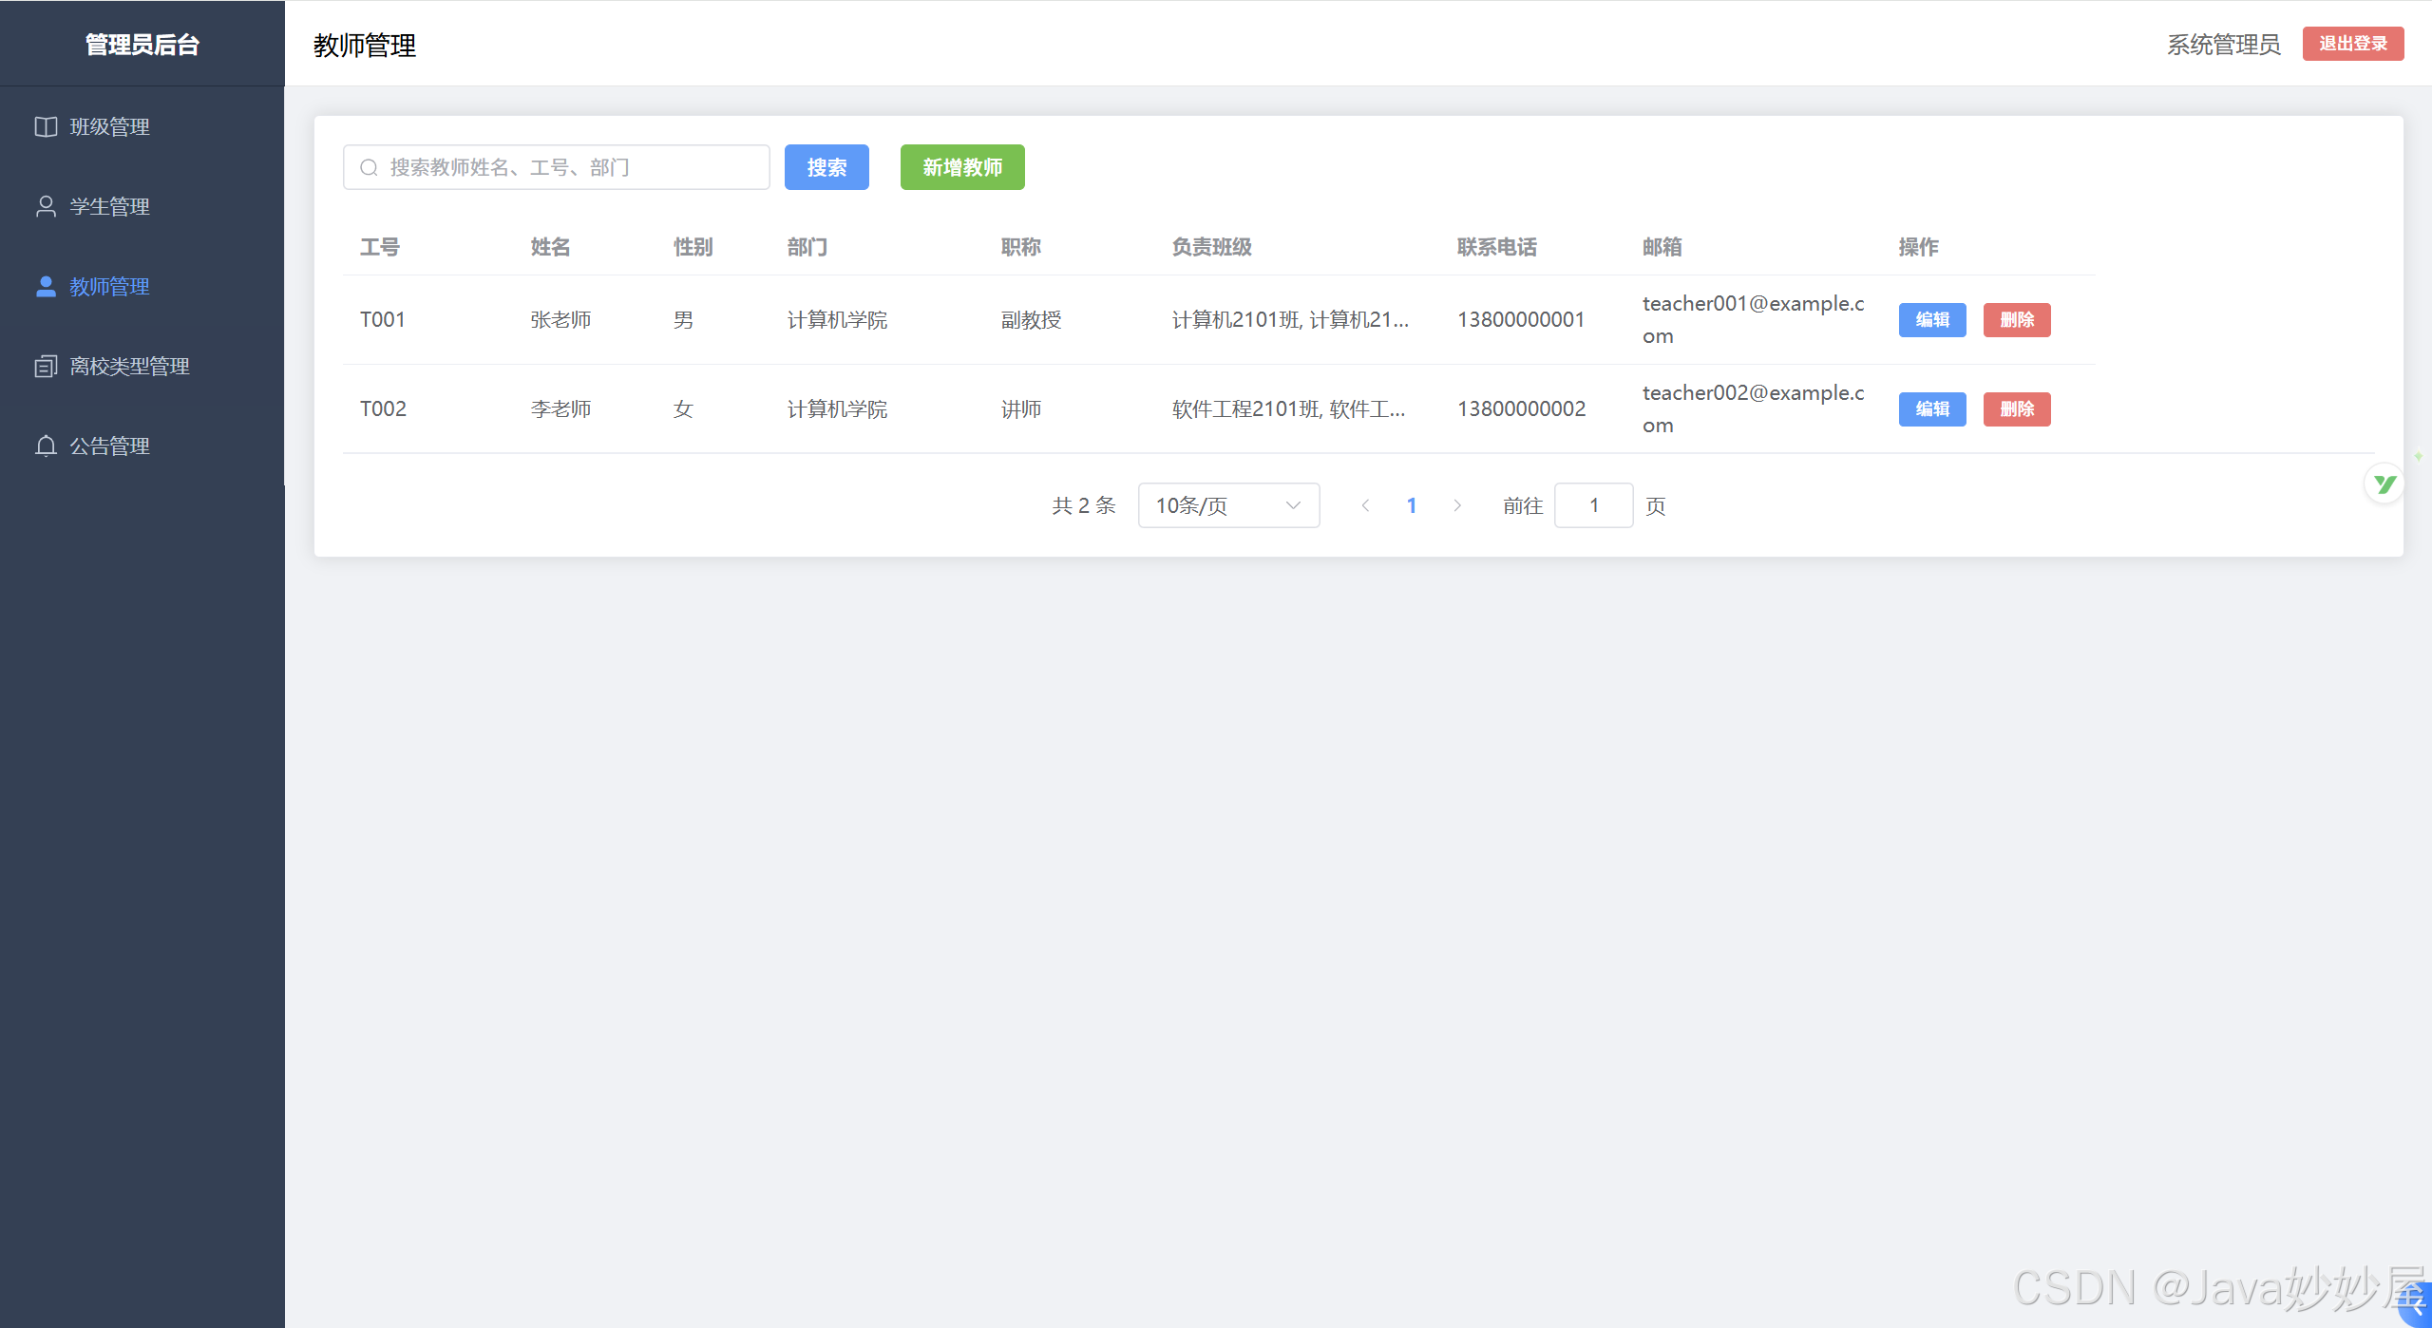
Task: Click the person icon beside 学生管理
Action: click(46, 207)
